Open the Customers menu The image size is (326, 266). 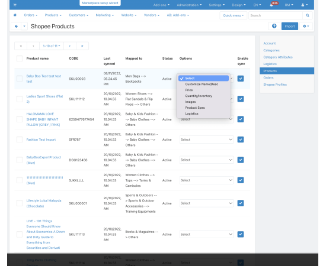click(x=79, y=15)
